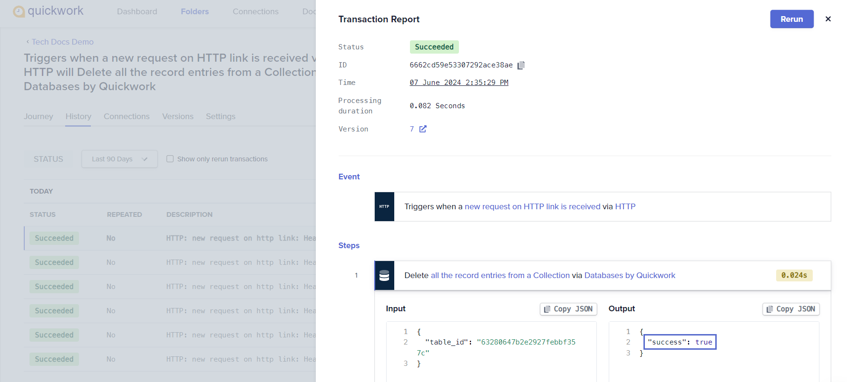The image size is (847, 382).
Task: Click the Databases by Quickwork link
Action: pyautogui.click(x=630, y=275)
